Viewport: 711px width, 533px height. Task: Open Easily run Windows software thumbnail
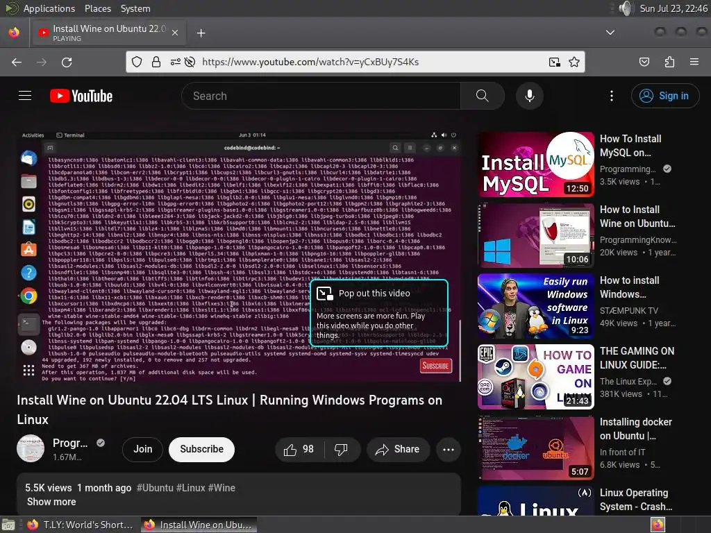pyautogui.click(x=536, y=306)
